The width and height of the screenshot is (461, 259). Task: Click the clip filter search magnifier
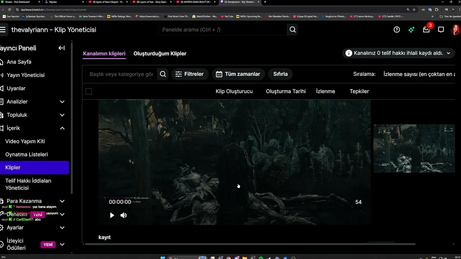163,74
